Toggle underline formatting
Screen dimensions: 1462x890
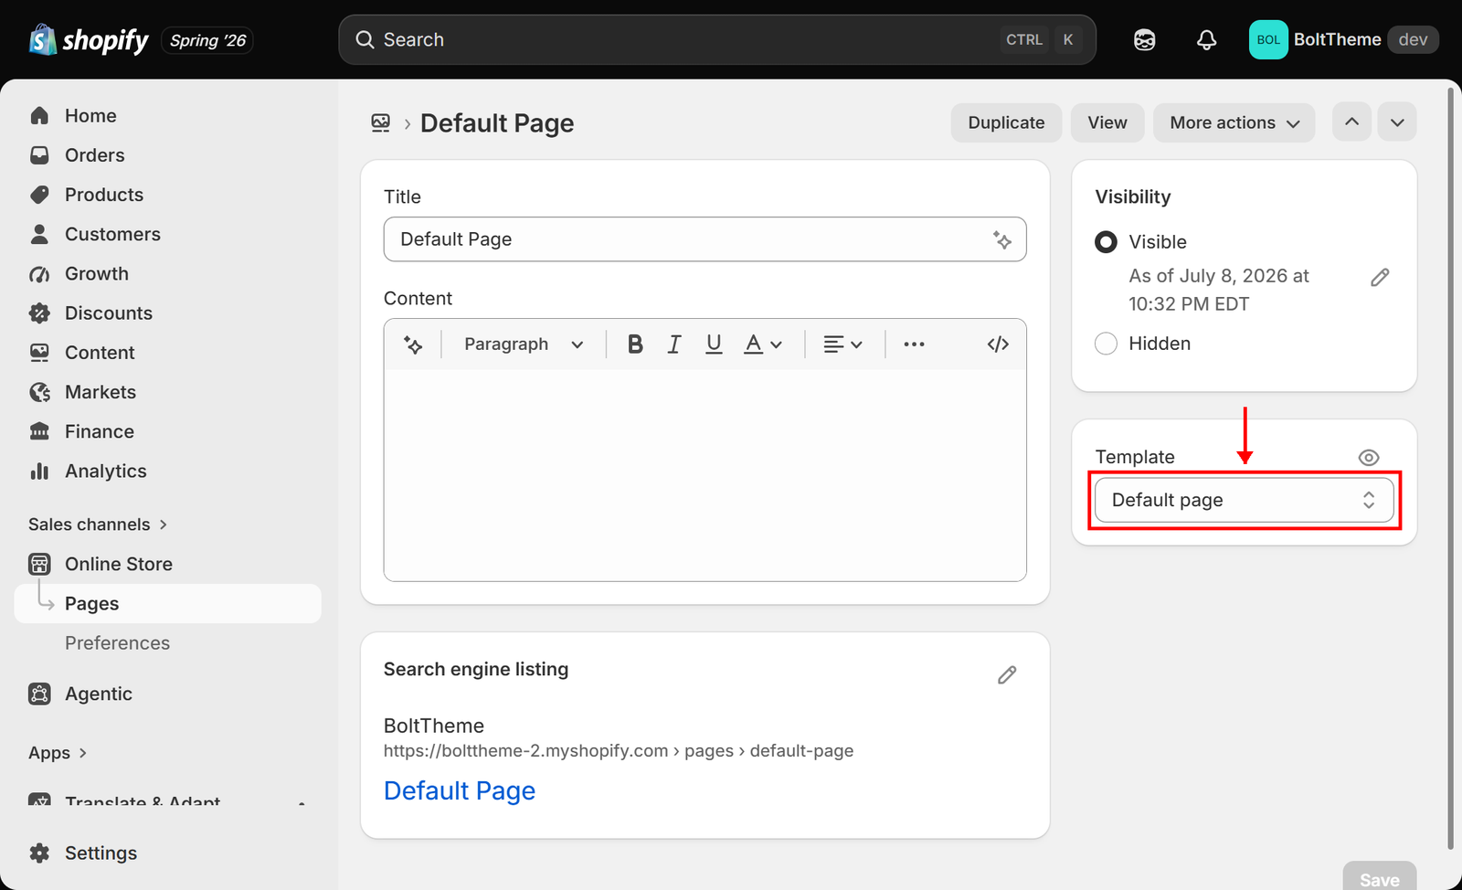[714, 344]
